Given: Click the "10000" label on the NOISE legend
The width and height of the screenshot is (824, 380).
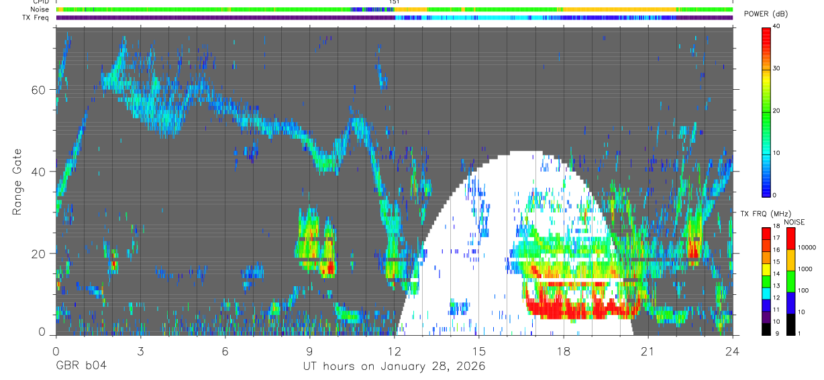Looking at the screenshot, I should point(807,247).
